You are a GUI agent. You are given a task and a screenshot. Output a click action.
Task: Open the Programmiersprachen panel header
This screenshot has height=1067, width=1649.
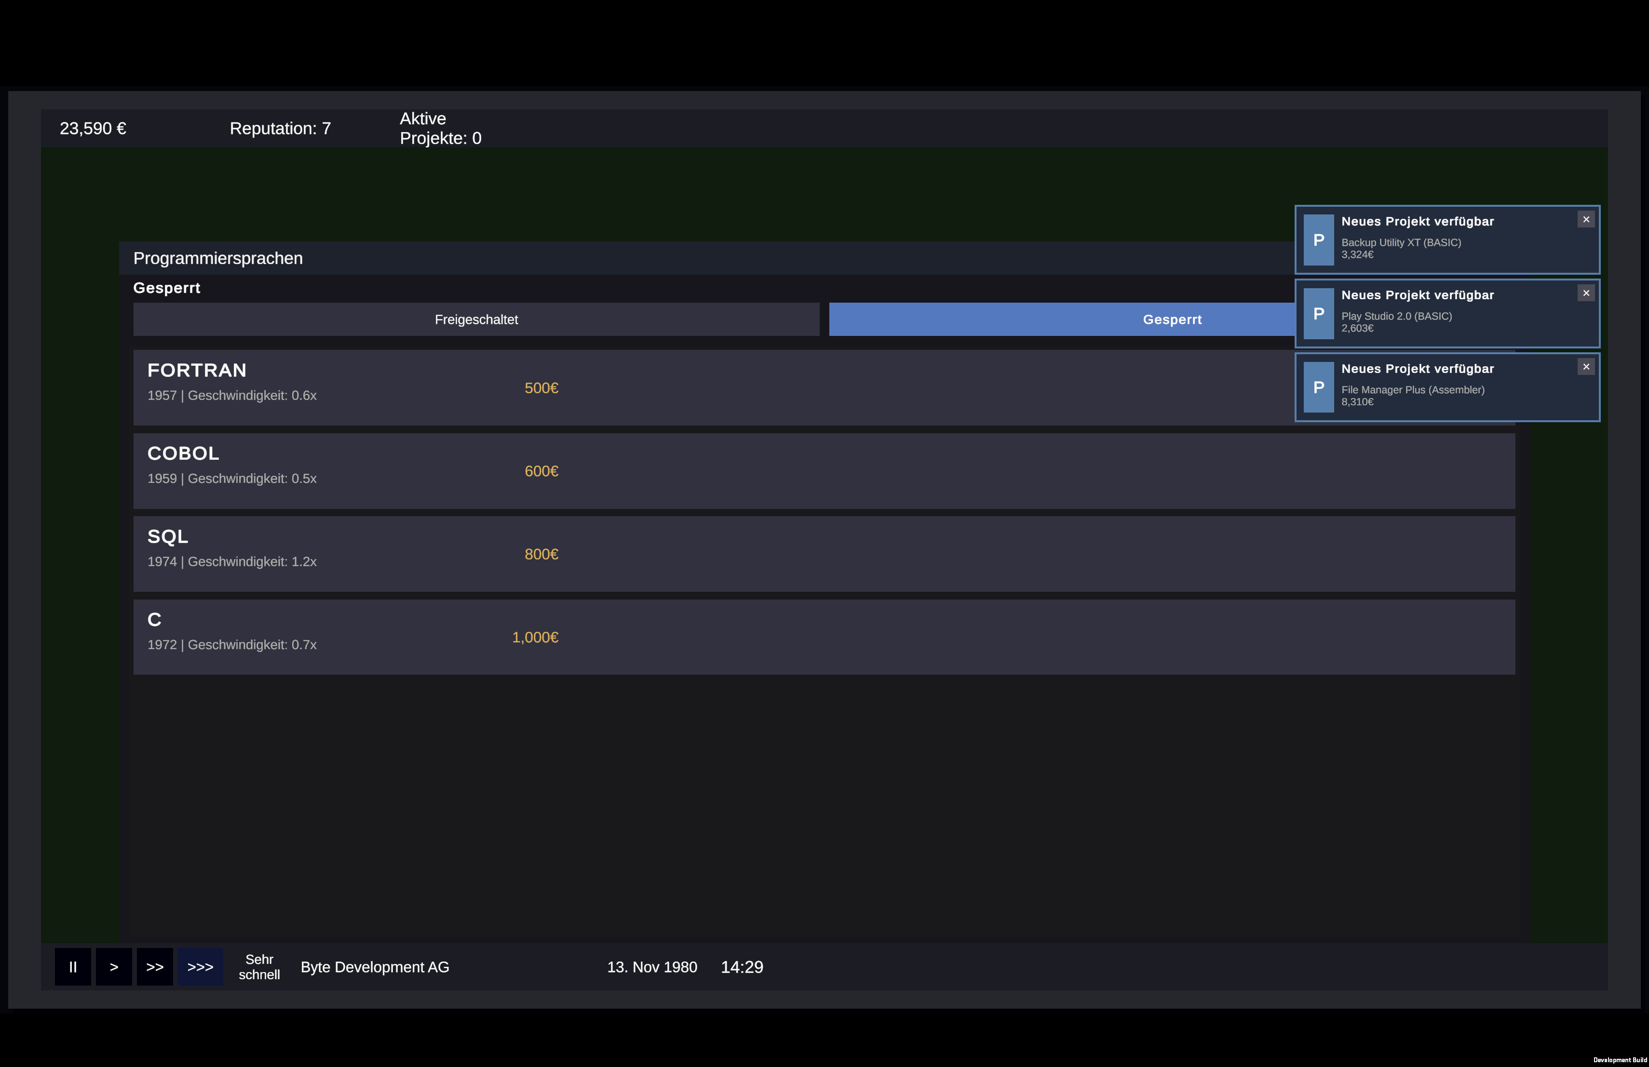click(x=218, y=257)
